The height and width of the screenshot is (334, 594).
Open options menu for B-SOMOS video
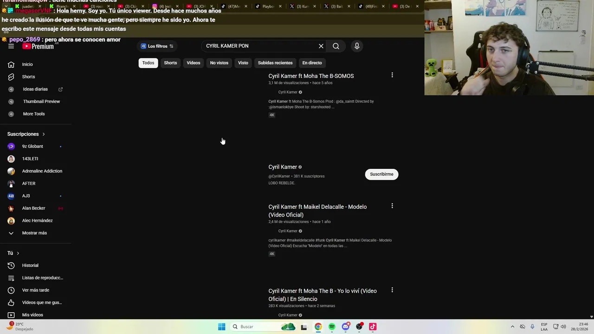click(x=392, y=75)
